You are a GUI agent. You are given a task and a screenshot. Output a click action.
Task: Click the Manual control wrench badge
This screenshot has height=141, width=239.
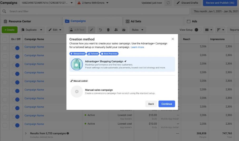point(79,81)
